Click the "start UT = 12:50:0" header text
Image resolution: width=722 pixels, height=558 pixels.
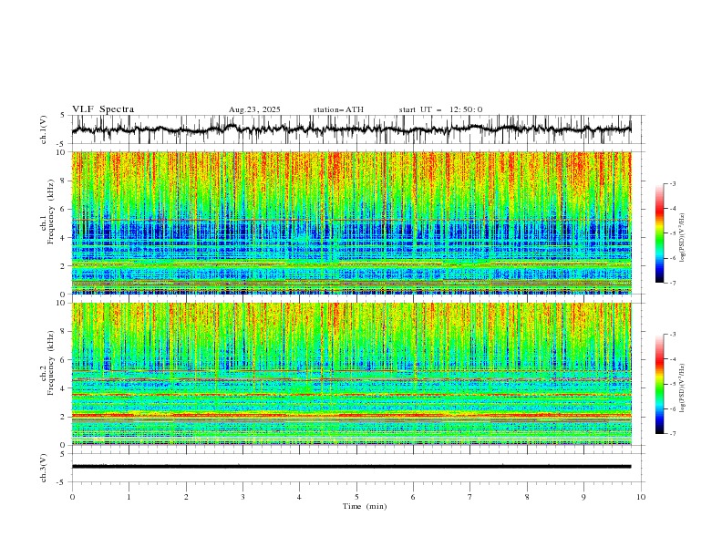tap(440, 109)
